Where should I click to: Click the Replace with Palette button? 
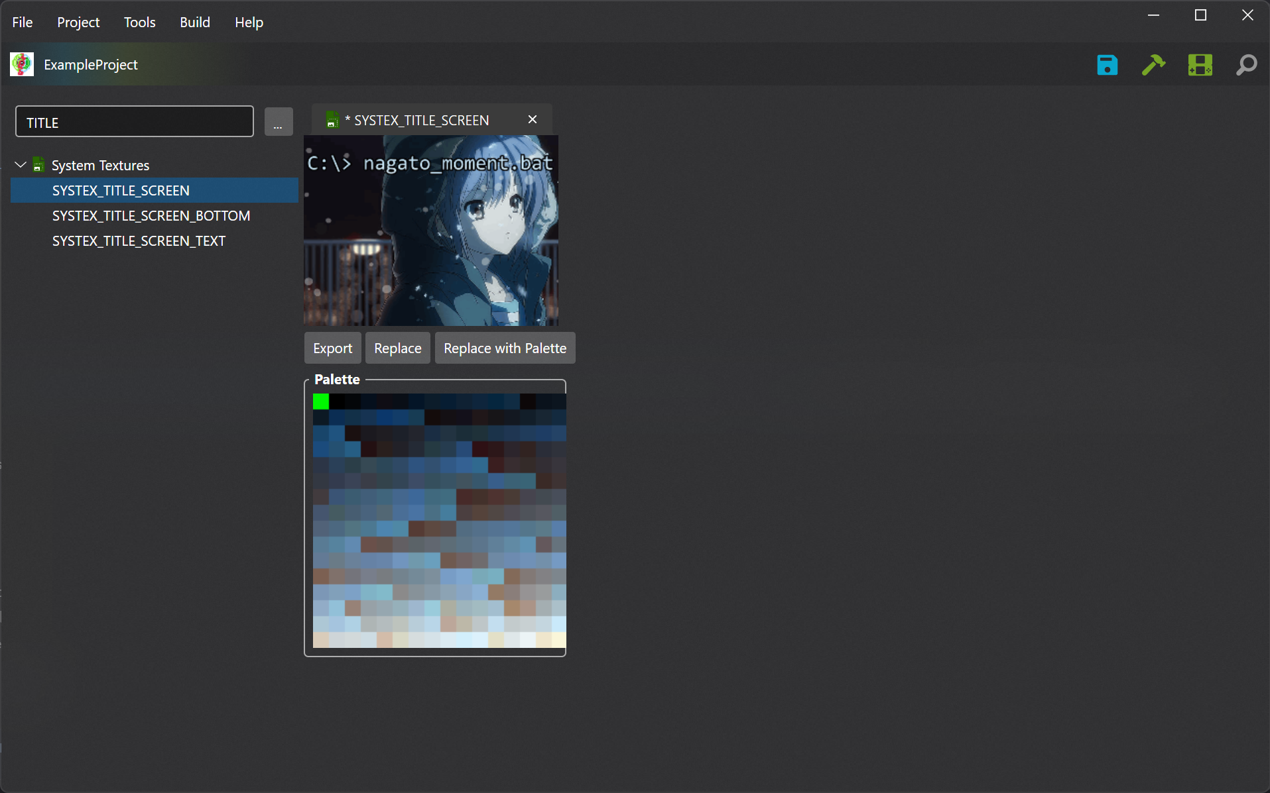[505, 348]
